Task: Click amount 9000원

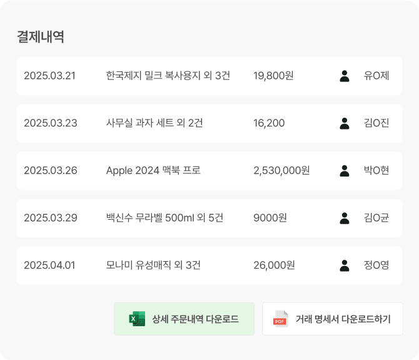Action: tap(270, 218)
